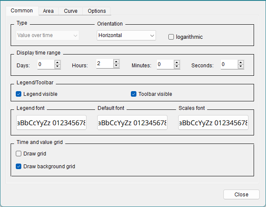Open the Orientation dropdown

tap(126, 35)
